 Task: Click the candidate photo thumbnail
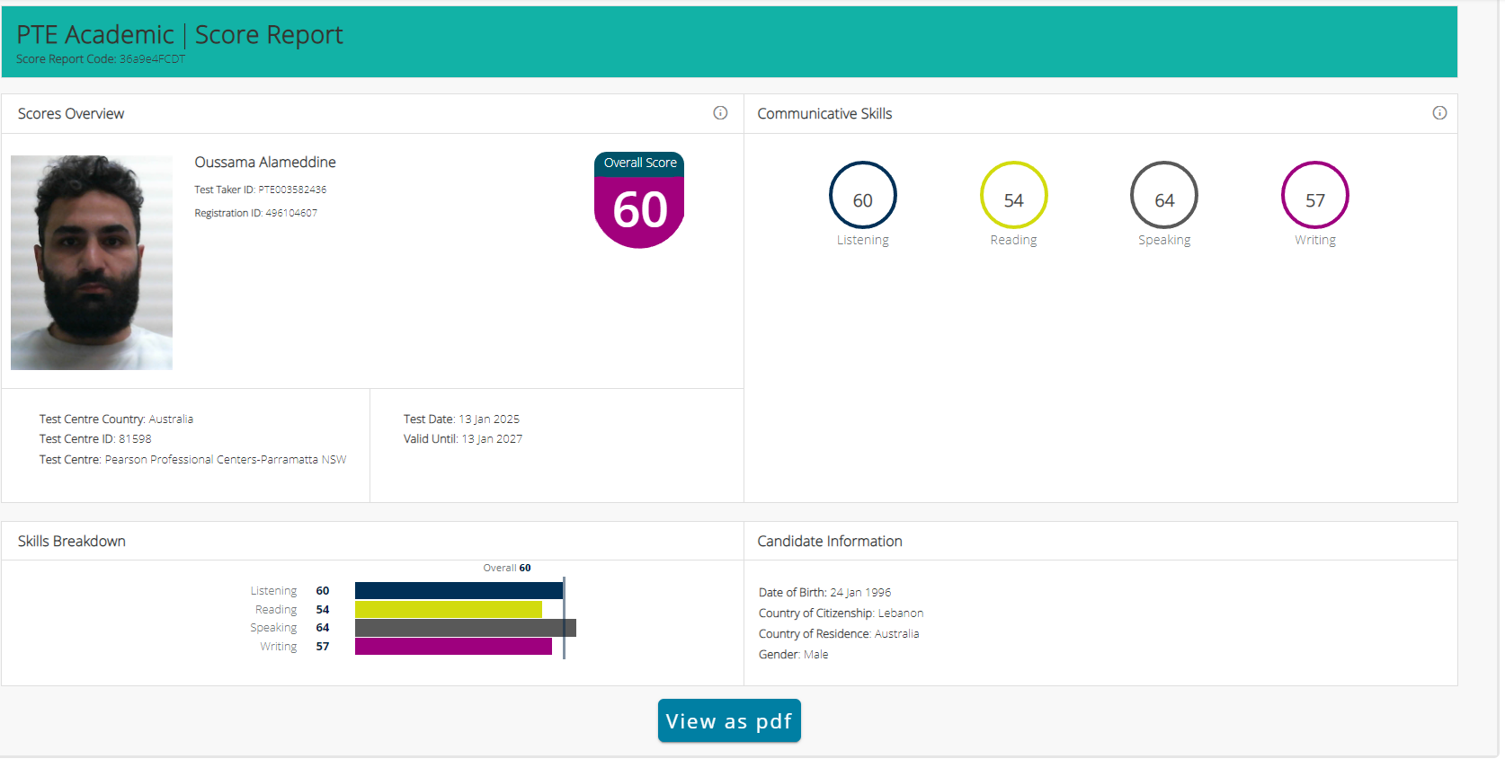pos(92,262)
